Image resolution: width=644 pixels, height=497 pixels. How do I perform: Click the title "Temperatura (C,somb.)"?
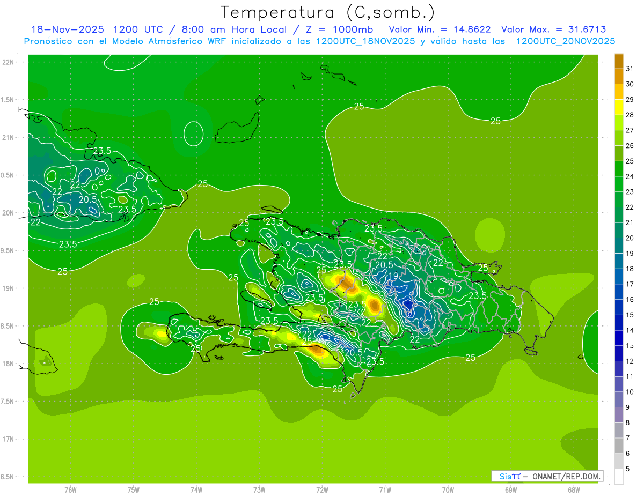[328, 12]
